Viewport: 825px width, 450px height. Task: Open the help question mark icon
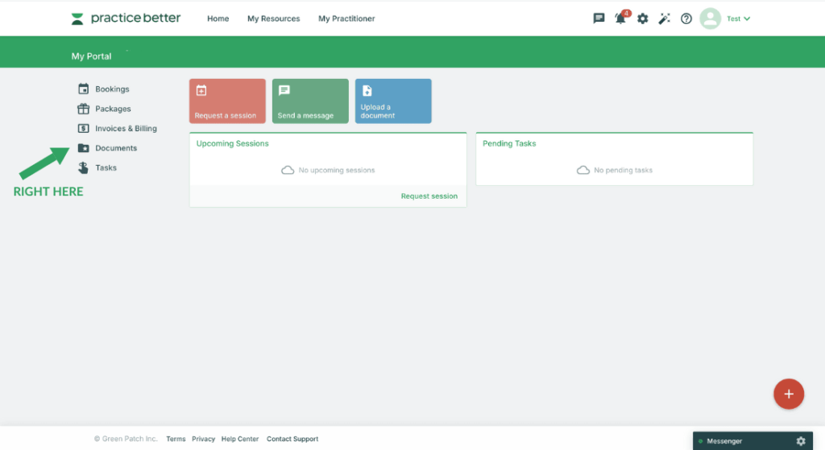click(x=686, y=19)
